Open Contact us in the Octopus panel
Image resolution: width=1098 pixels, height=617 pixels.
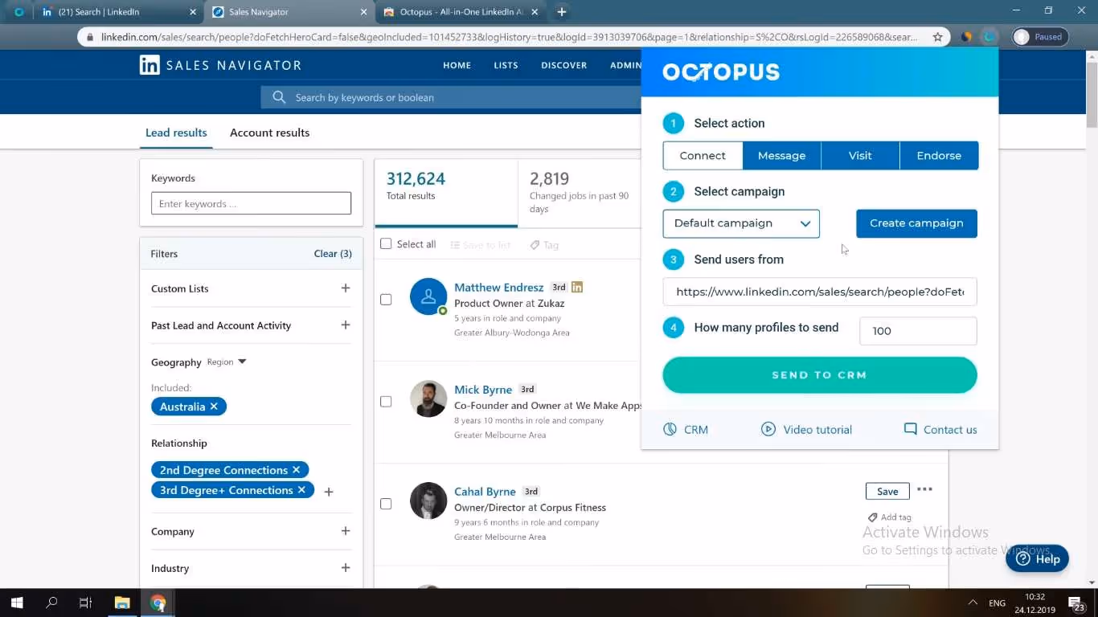[x=939, y=429]
